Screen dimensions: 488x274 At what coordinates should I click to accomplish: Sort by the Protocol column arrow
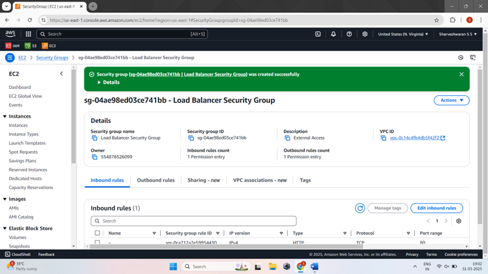coord(409,234)
